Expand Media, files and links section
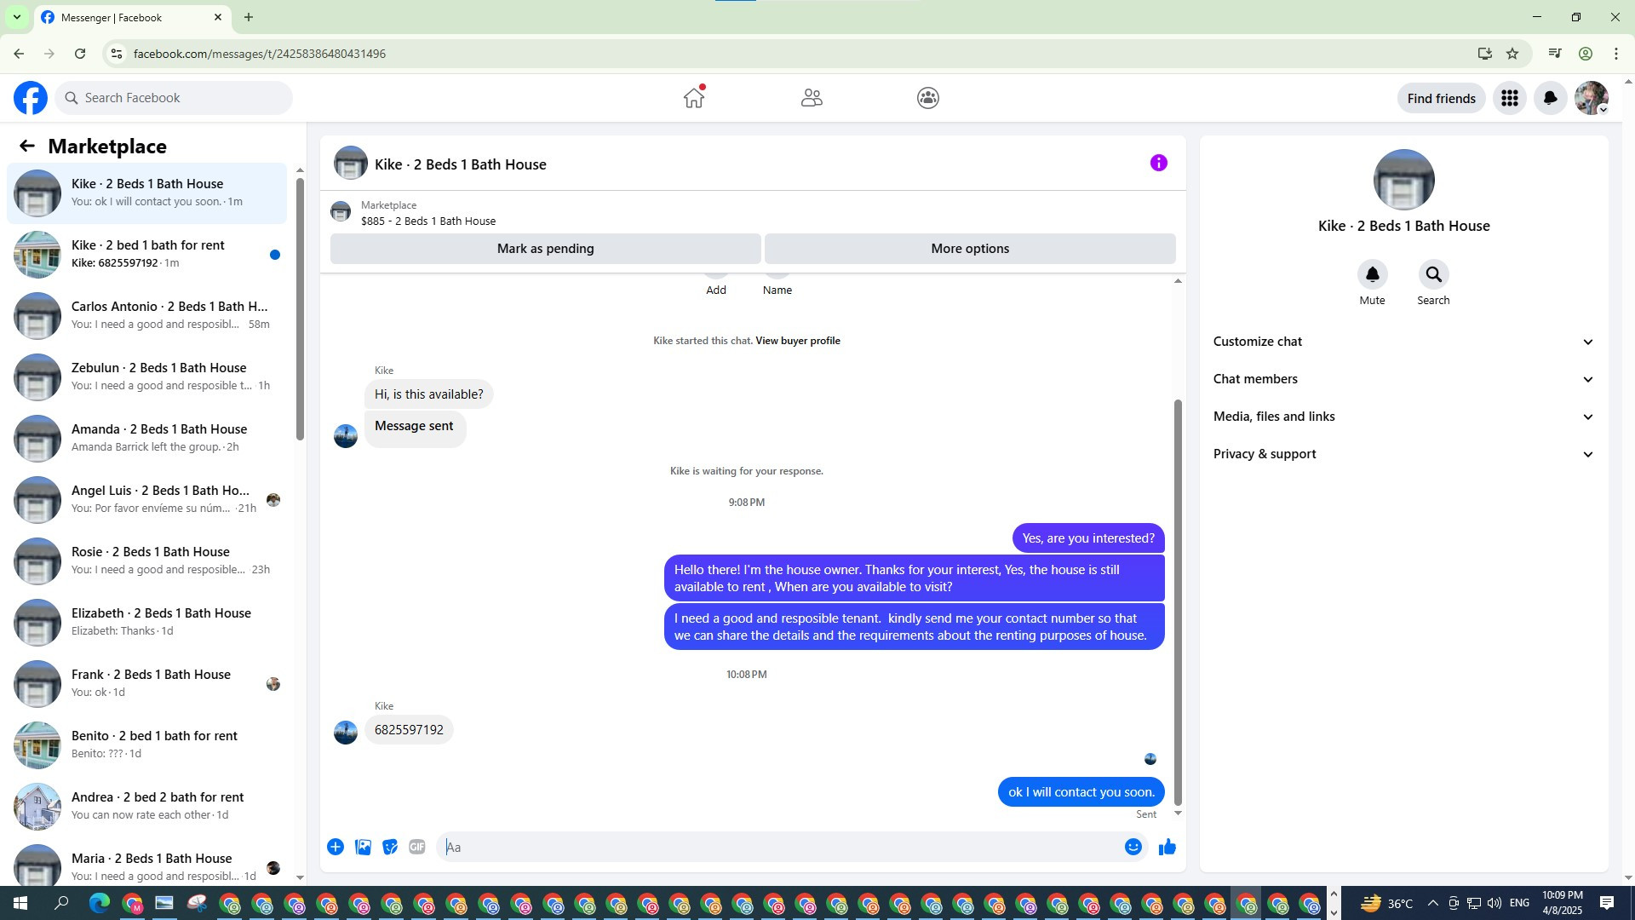The height and width of the screenshot is (920, 1635). tap(1403, 417)
